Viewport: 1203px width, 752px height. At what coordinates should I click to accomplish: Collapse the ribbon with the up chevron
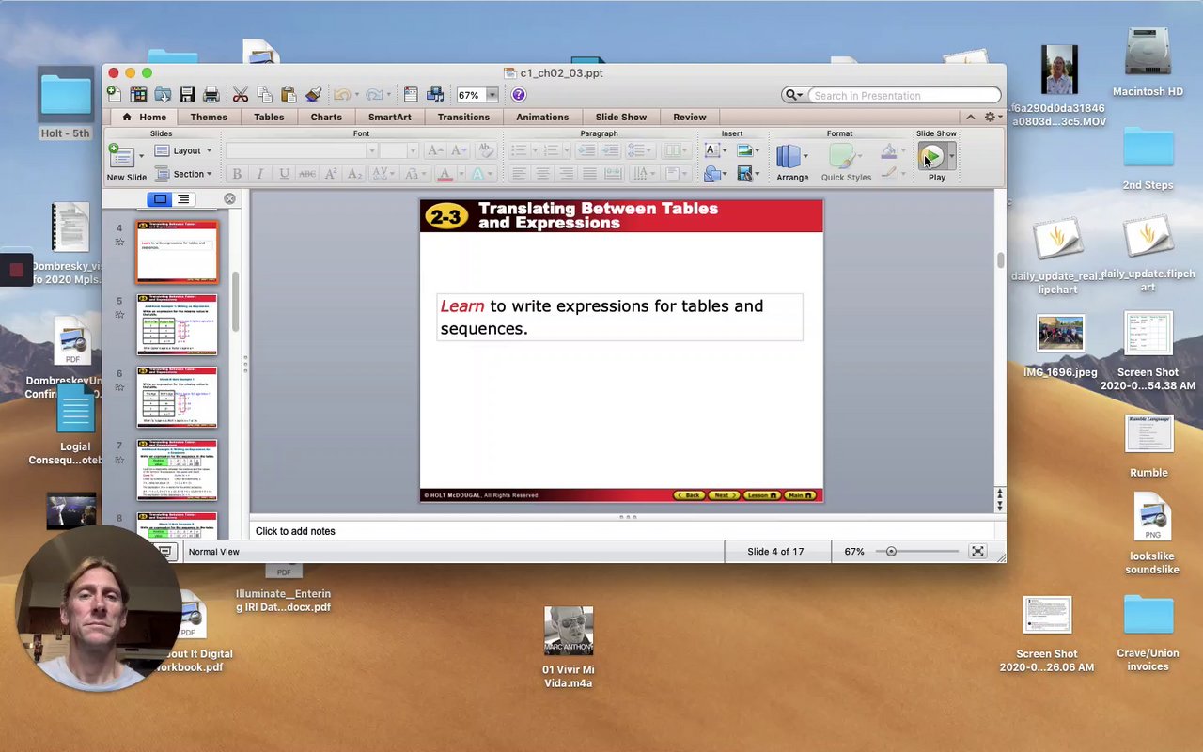point(970,117)
